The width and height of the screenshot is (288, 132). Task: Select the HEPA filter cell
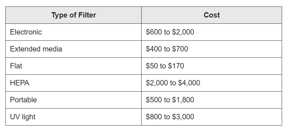(73, 83)
